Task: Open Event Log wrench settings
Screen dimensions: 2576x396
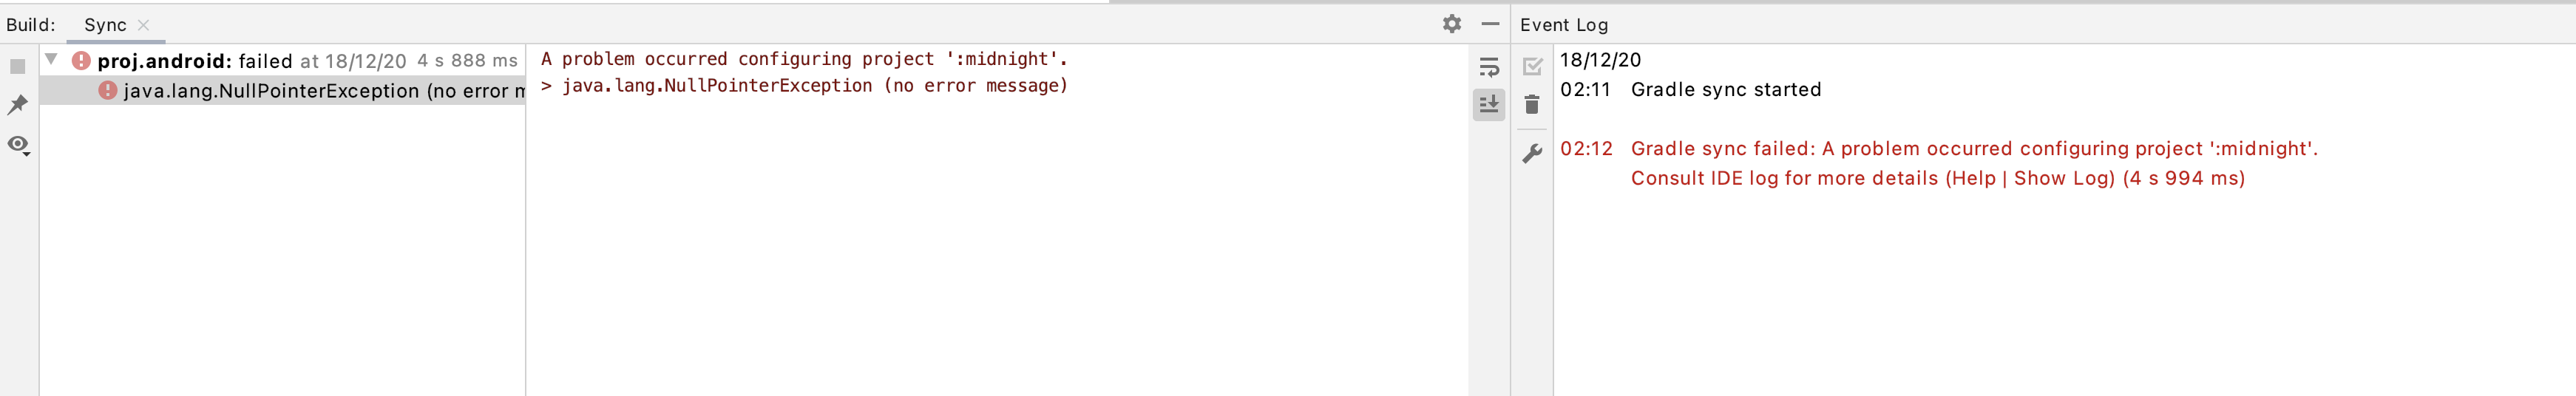Action: pos(1531,153)
